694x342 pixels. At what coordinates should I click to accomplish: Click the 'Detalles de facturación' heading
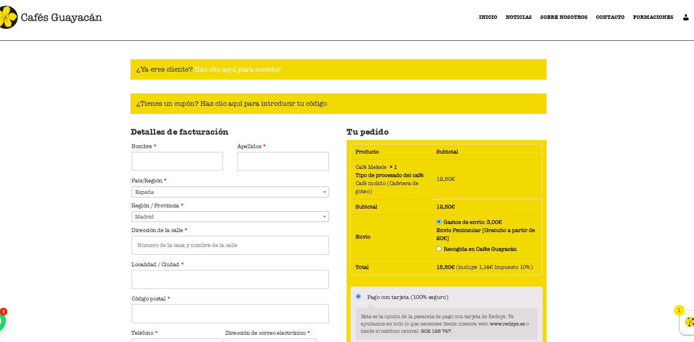[x=179, y=132]
